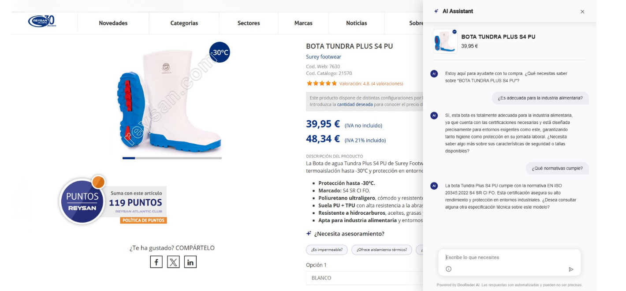Share product on Facebook
Viewport: 626px width, 291px height.
[x=156, y=262]
